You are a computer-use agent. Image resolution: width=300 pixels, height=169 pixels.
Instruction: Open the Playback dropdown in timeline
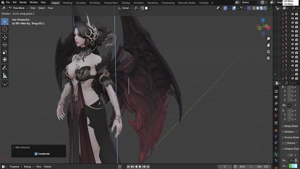15,167
